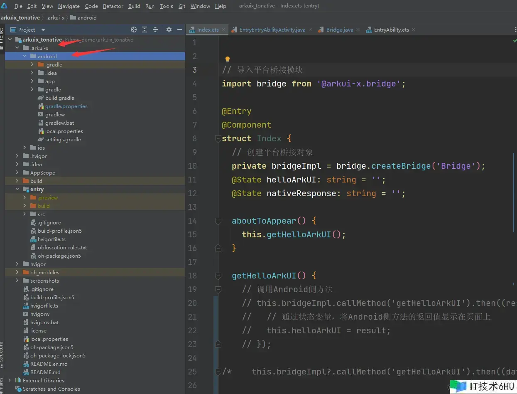Close the Bridge.java tab

point(358,30)
